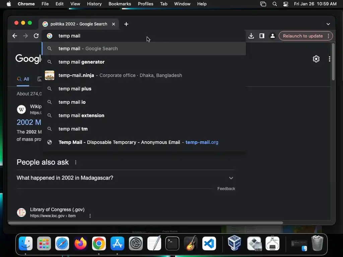Select temp-mail.ninja suggestion

tap(144, 75)
